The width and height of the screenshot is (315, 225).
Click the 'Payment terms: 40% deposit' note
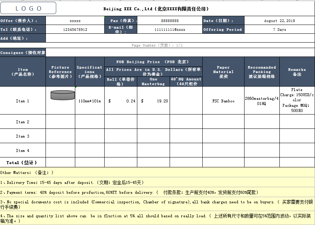point(157,192)
